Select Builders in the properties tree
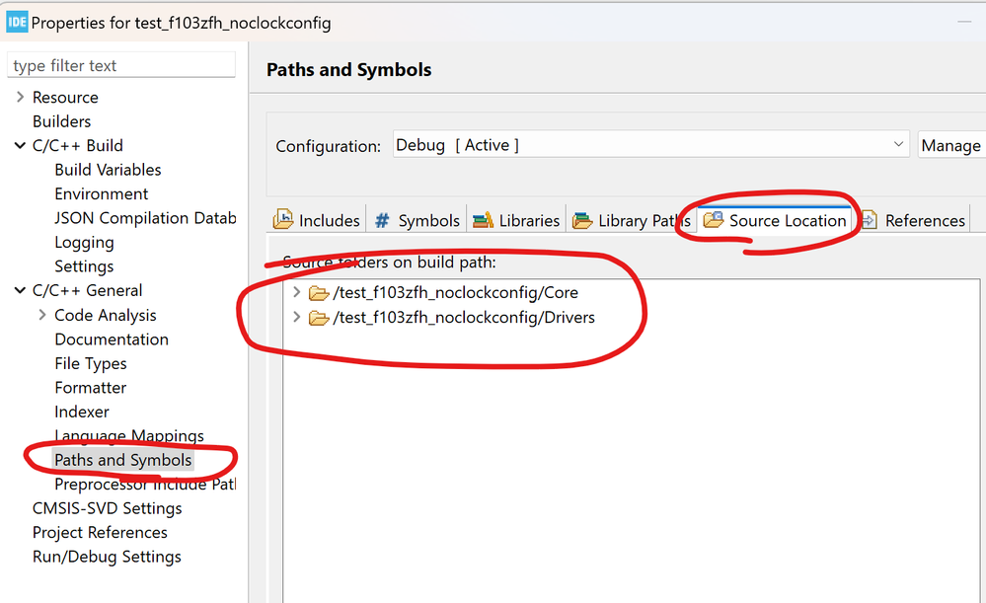 coord(61,121)
